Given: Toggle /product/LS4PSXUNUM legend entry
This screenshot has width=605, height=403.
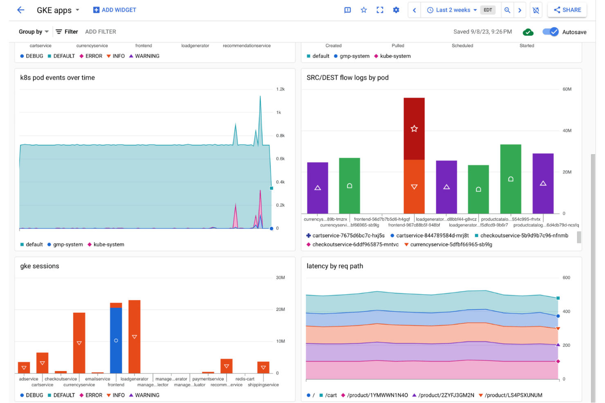Looking at the screenshot, I should 510,395.
